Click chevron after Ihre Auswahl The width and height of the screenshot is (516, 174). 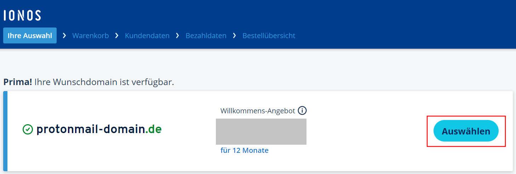64,36
